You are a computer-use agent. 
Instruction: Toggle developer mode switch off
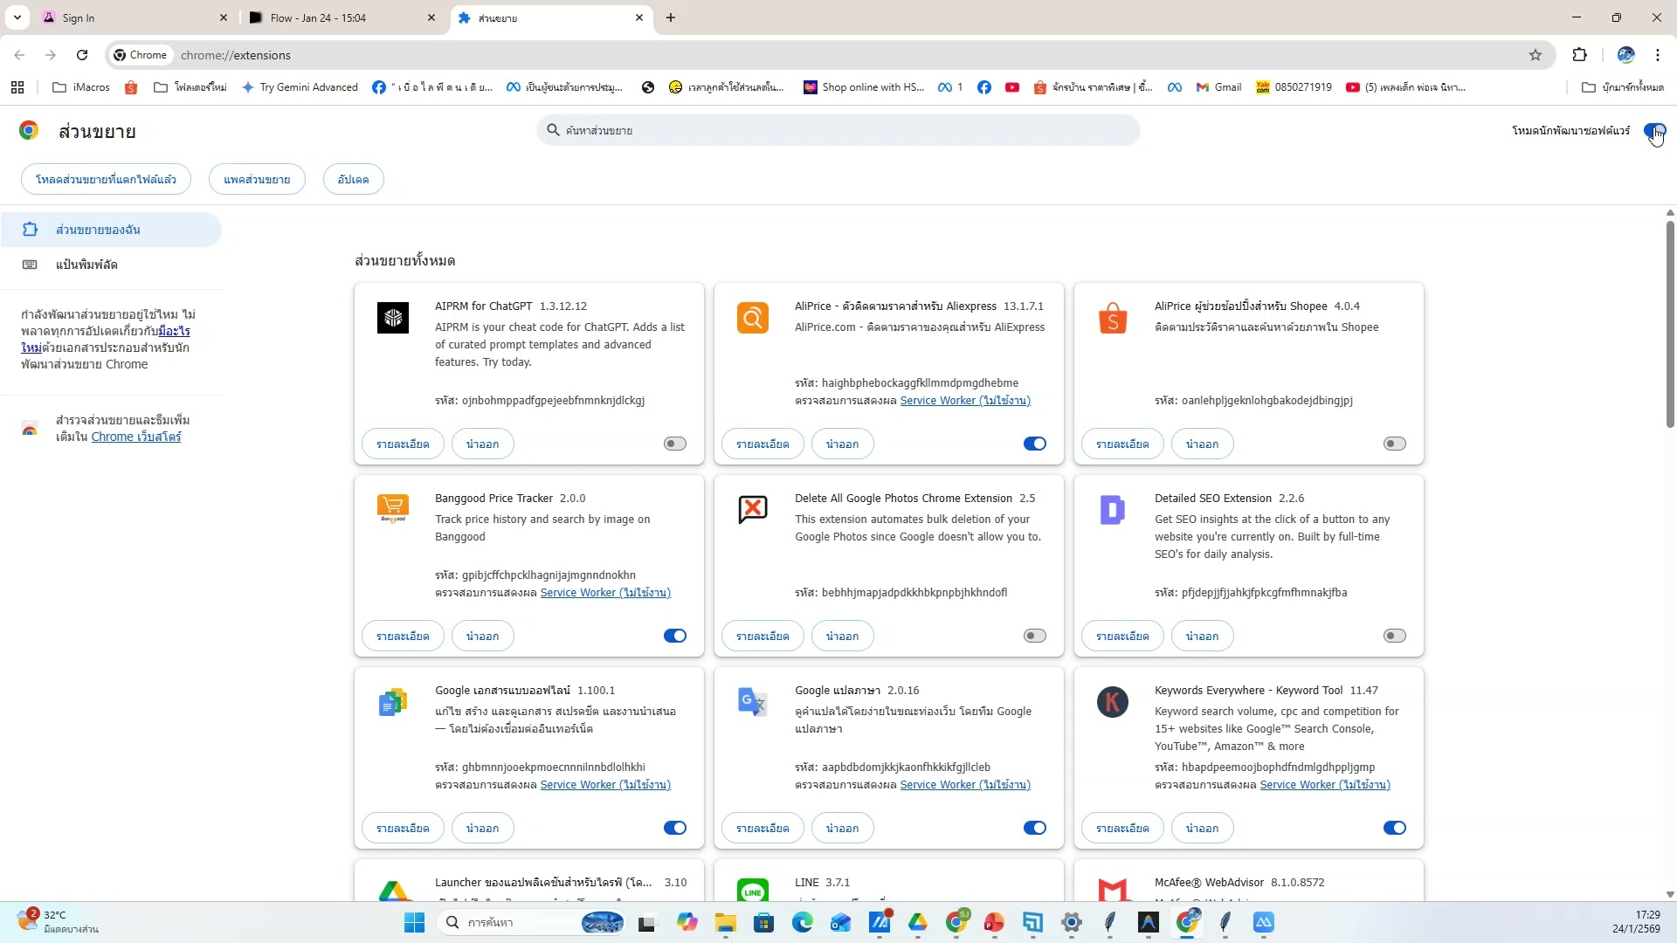click(x=1654, y=131)
